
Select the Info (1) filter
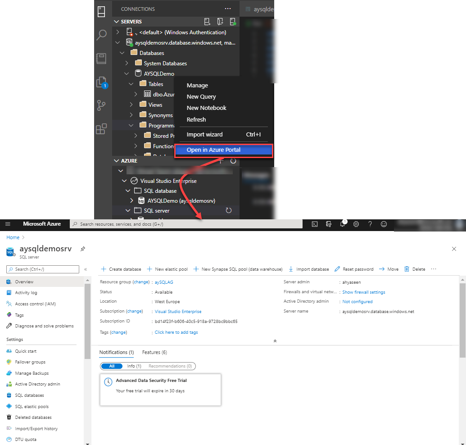coord(134,366)
